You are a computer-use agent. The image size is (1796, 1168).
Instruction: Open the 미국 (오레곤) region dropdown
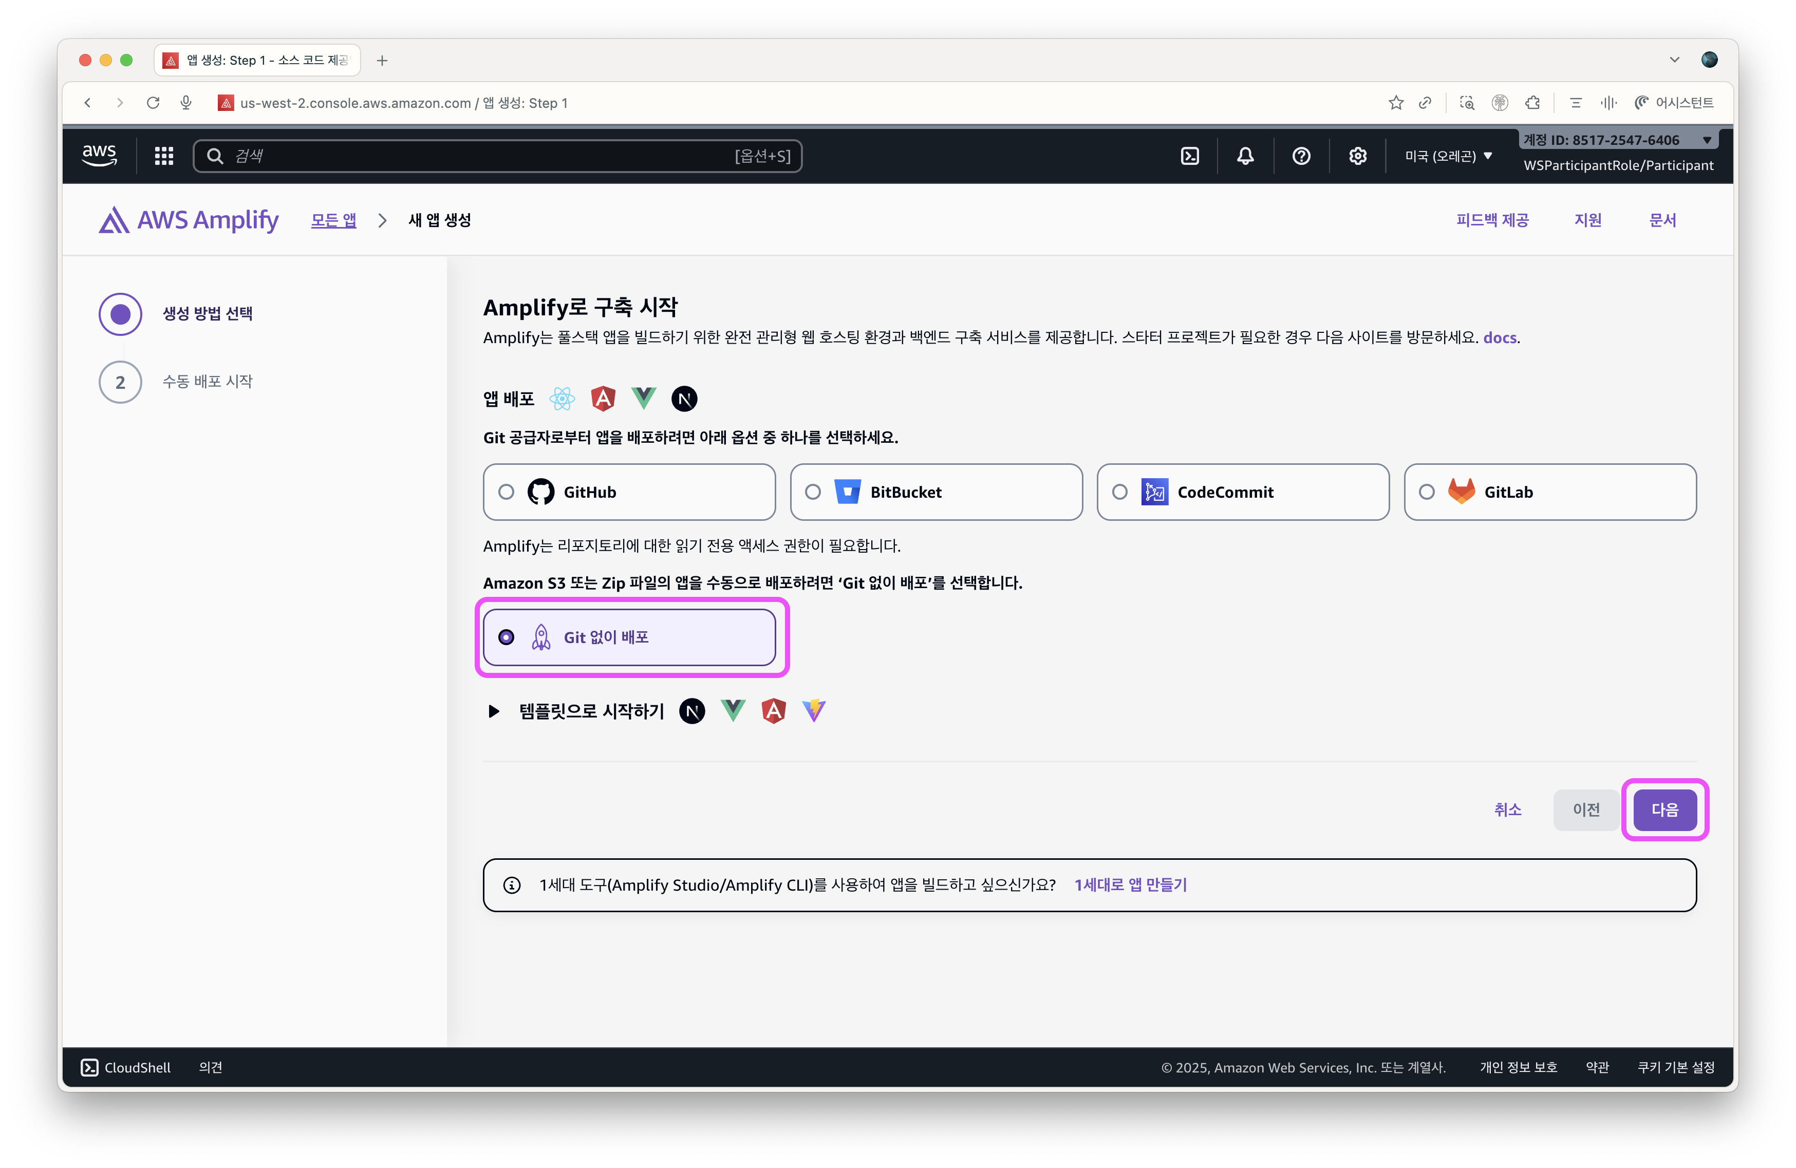point(1448,156)
